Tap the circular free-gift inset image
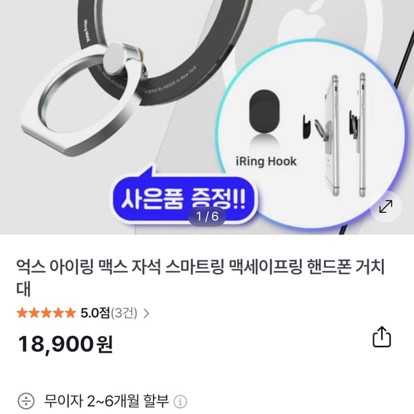The image size is (414, 414). coord(310,134)
